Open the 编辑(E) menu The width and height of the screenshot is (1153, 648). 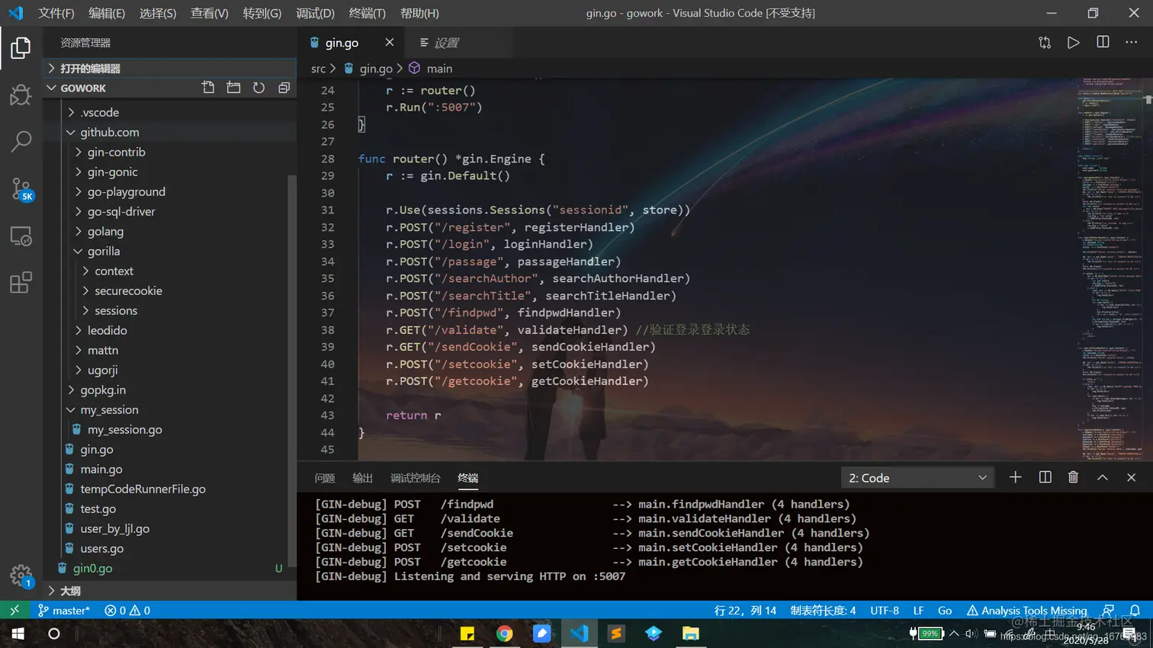[107, 13]
